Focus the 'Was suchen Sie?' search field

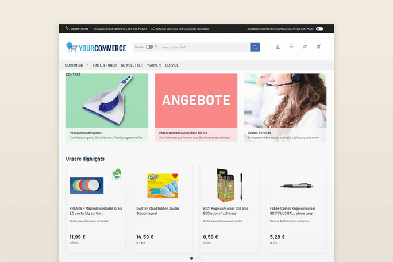[205, 47]
